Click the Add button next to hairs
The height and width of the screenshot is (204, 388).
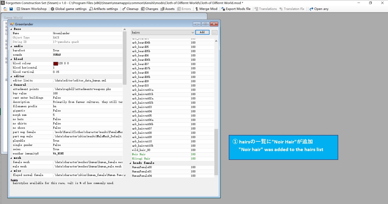pos(202,32)
